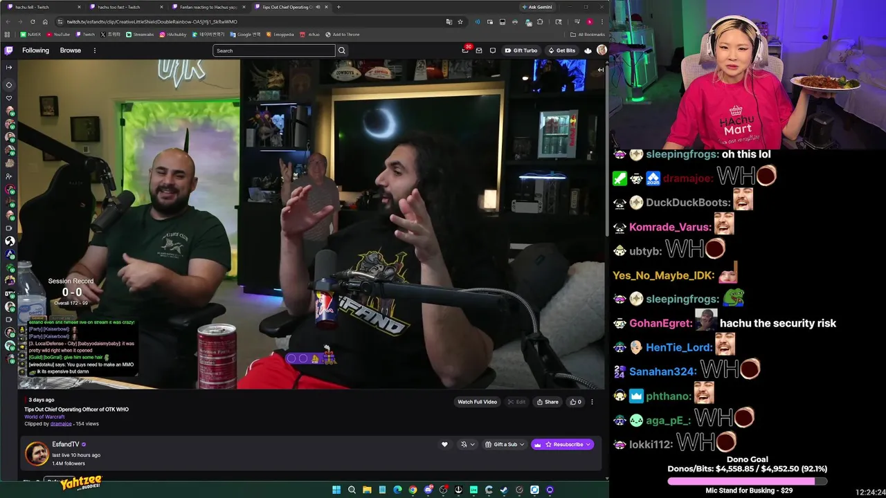Open the All Bookmarks folder

click(x=587, y=34)
